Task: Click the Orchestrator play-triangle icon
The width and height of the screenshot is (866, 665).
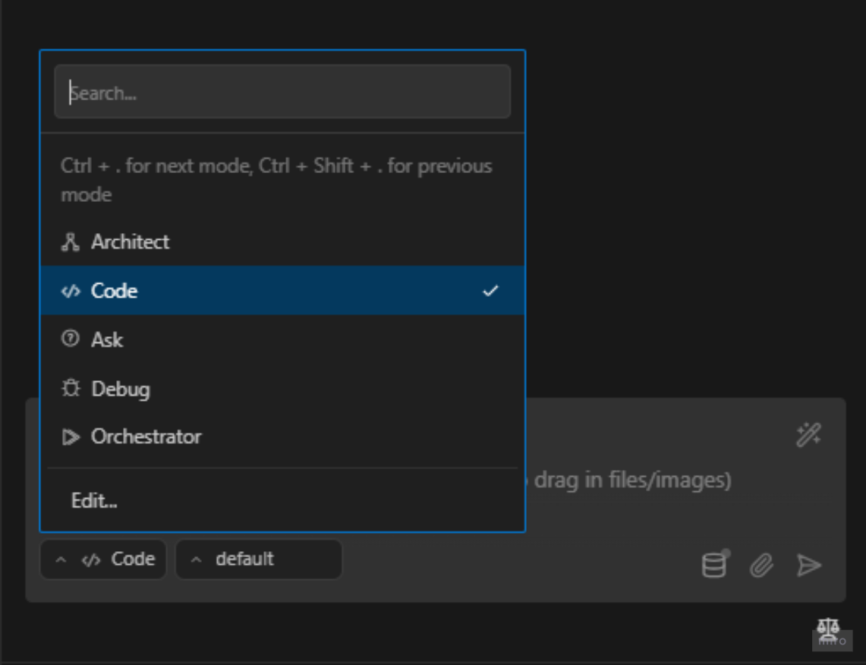Action: coord(71,437)
